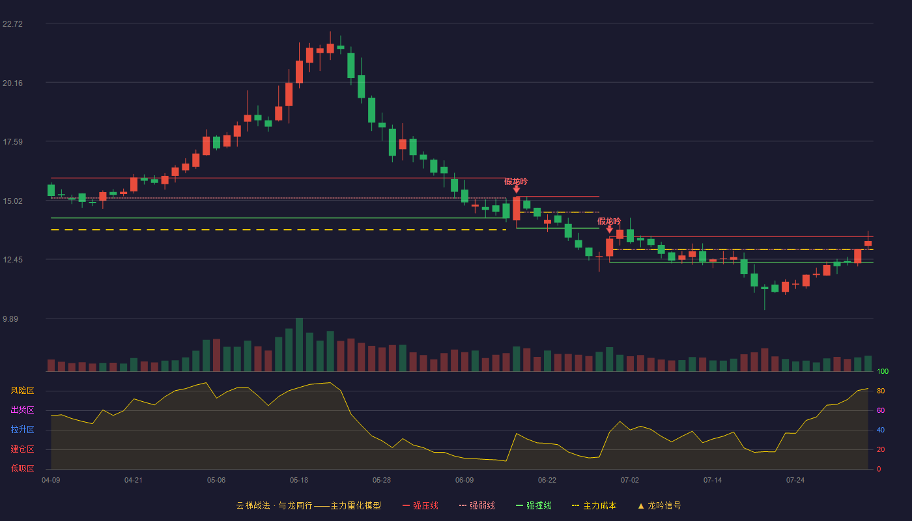The width and height of the screenshot is (912, 521).
Task: Click the 风险区 zone label
Action: coord(22,391)
